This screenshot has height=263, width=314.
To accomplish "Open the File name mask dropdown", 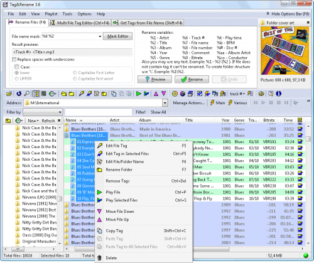I will [100, 36].
